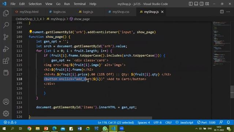Open the Manage gear icon
Screen dimensions: 234x132
click(6, 114)
